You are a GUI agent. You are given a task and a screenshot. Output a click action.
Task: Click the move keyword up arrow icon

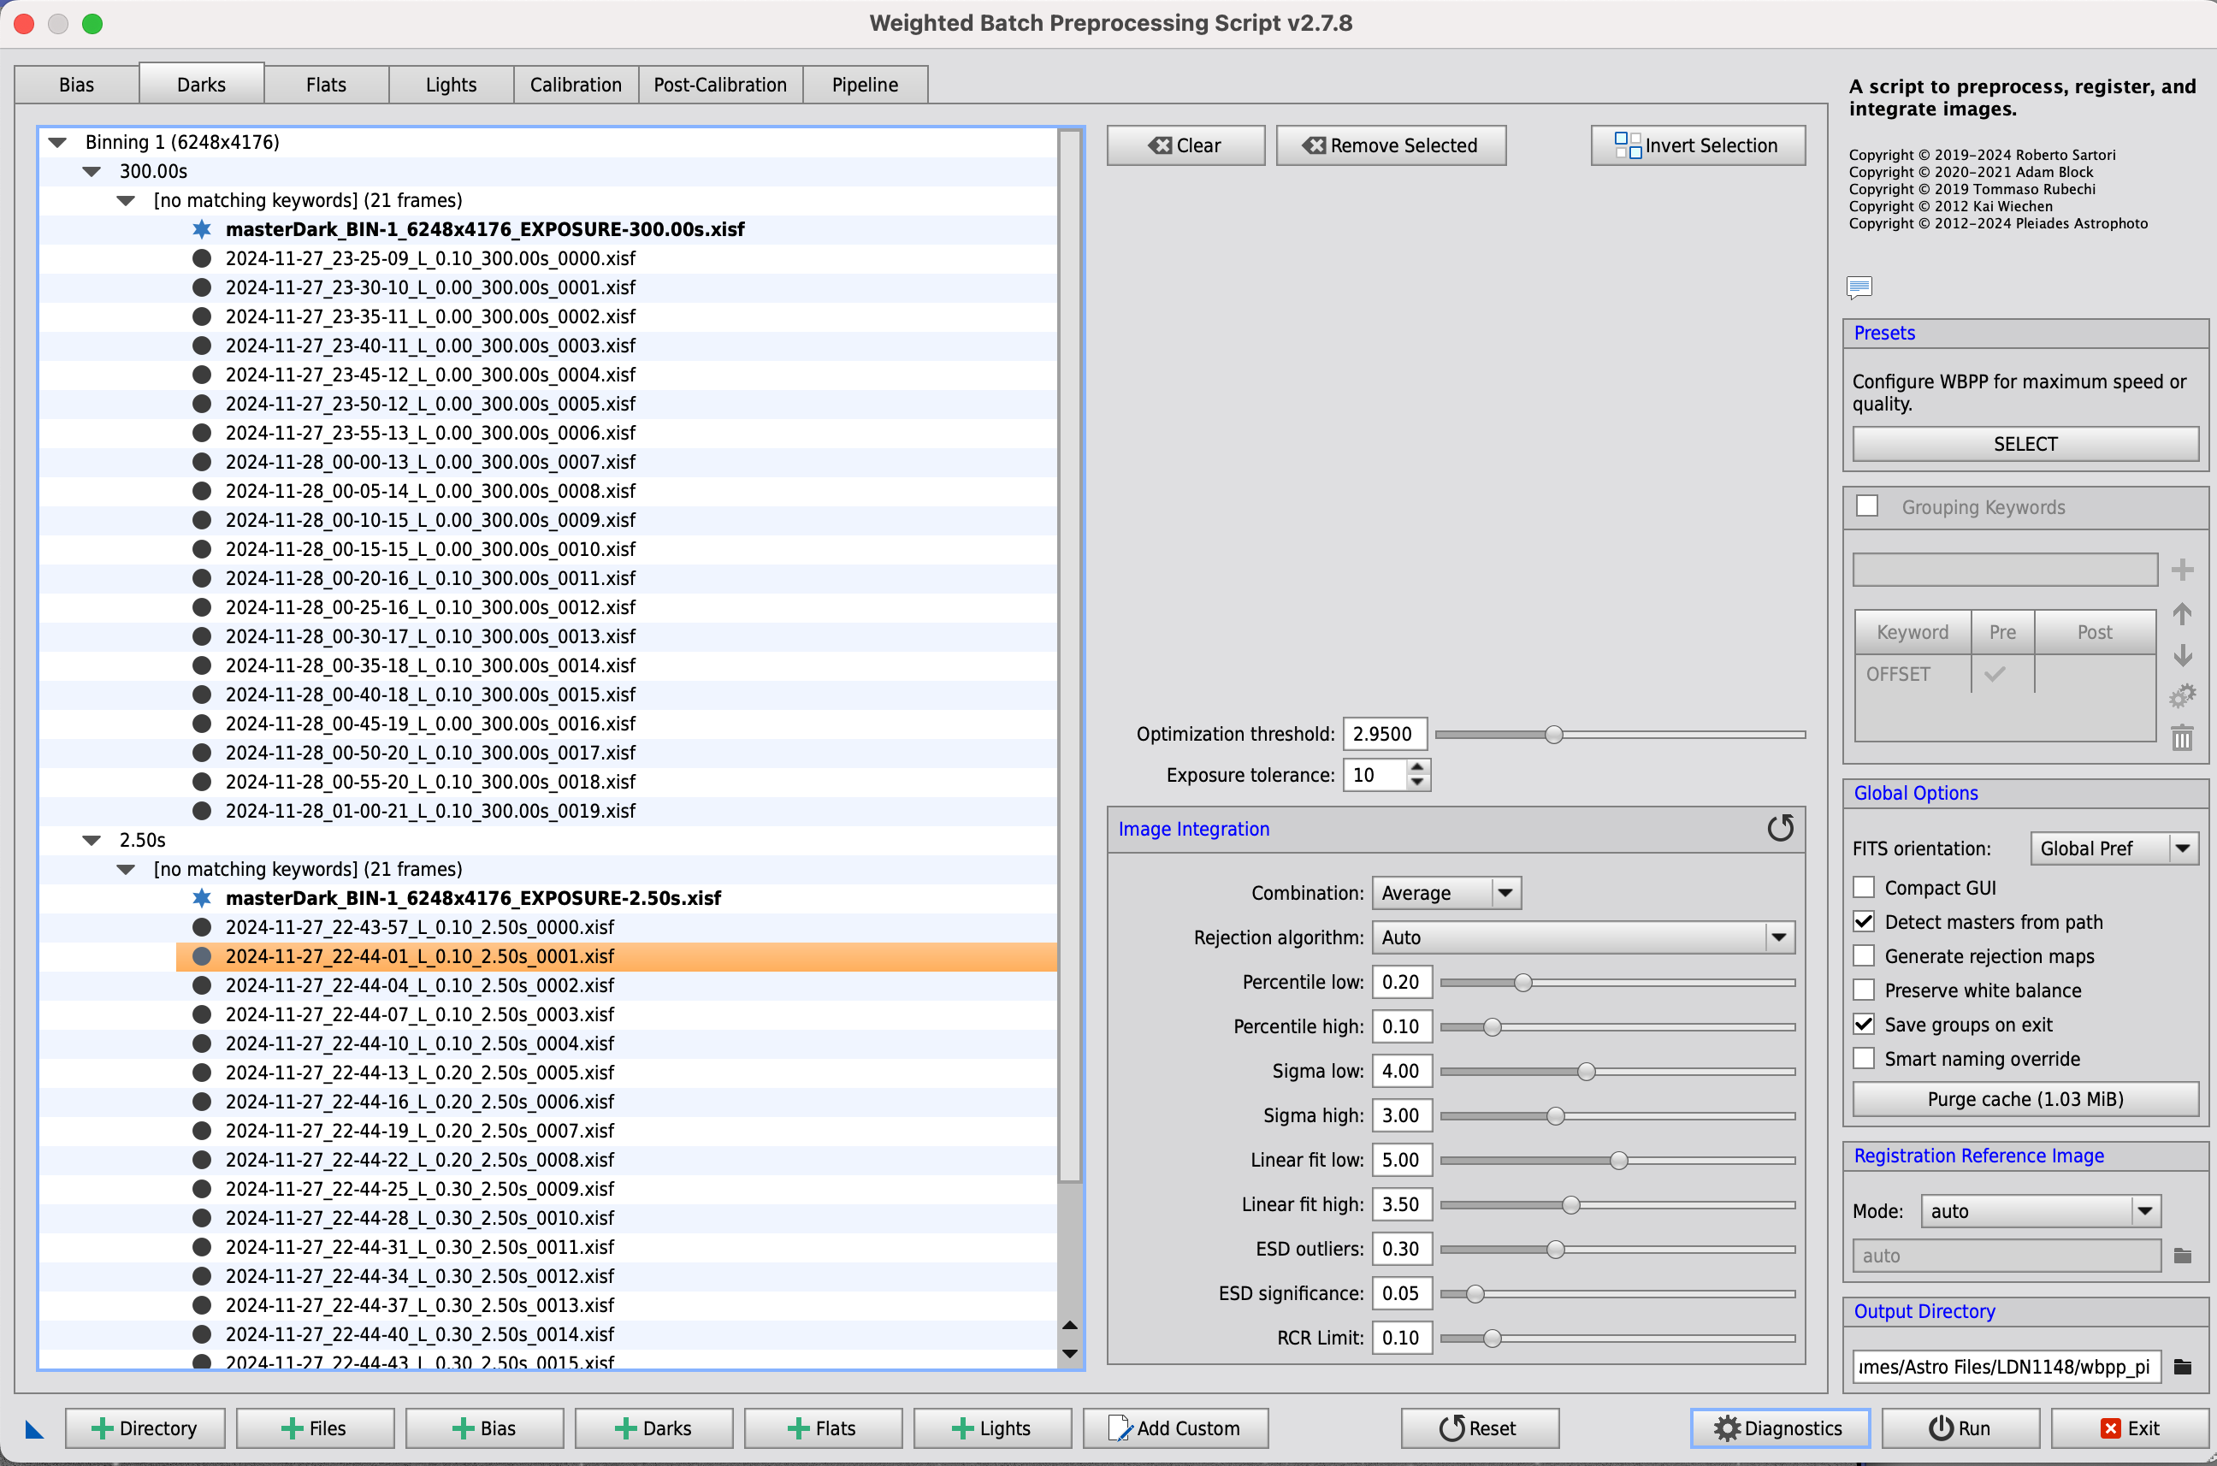coord(2183,613)
